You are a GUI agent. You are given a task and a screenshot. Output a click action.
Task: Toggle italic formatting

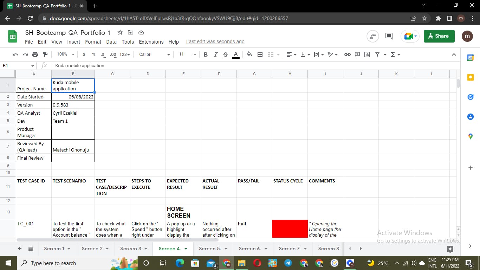coord(216,54)
